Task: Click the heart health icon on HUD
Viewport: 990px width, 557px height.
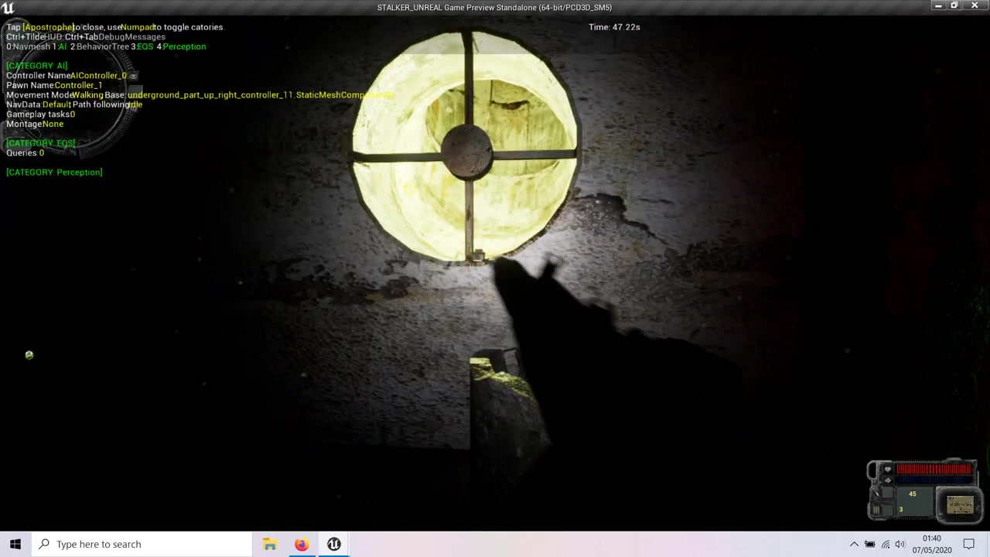Action: click(x=887, y=470)
